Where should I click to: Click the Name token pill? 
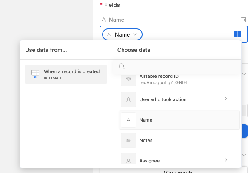click(122, 34)
